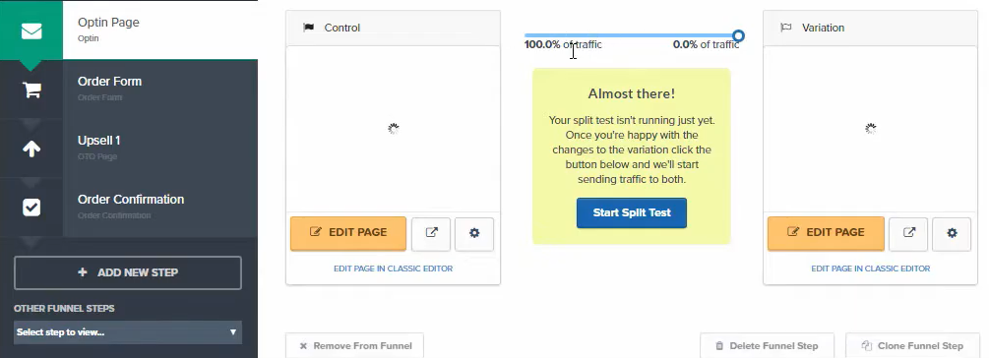The height and width of the screenshot is (358, 989).
Task: Start the split test
Action: pyautogui.click(x=632, y=213)
